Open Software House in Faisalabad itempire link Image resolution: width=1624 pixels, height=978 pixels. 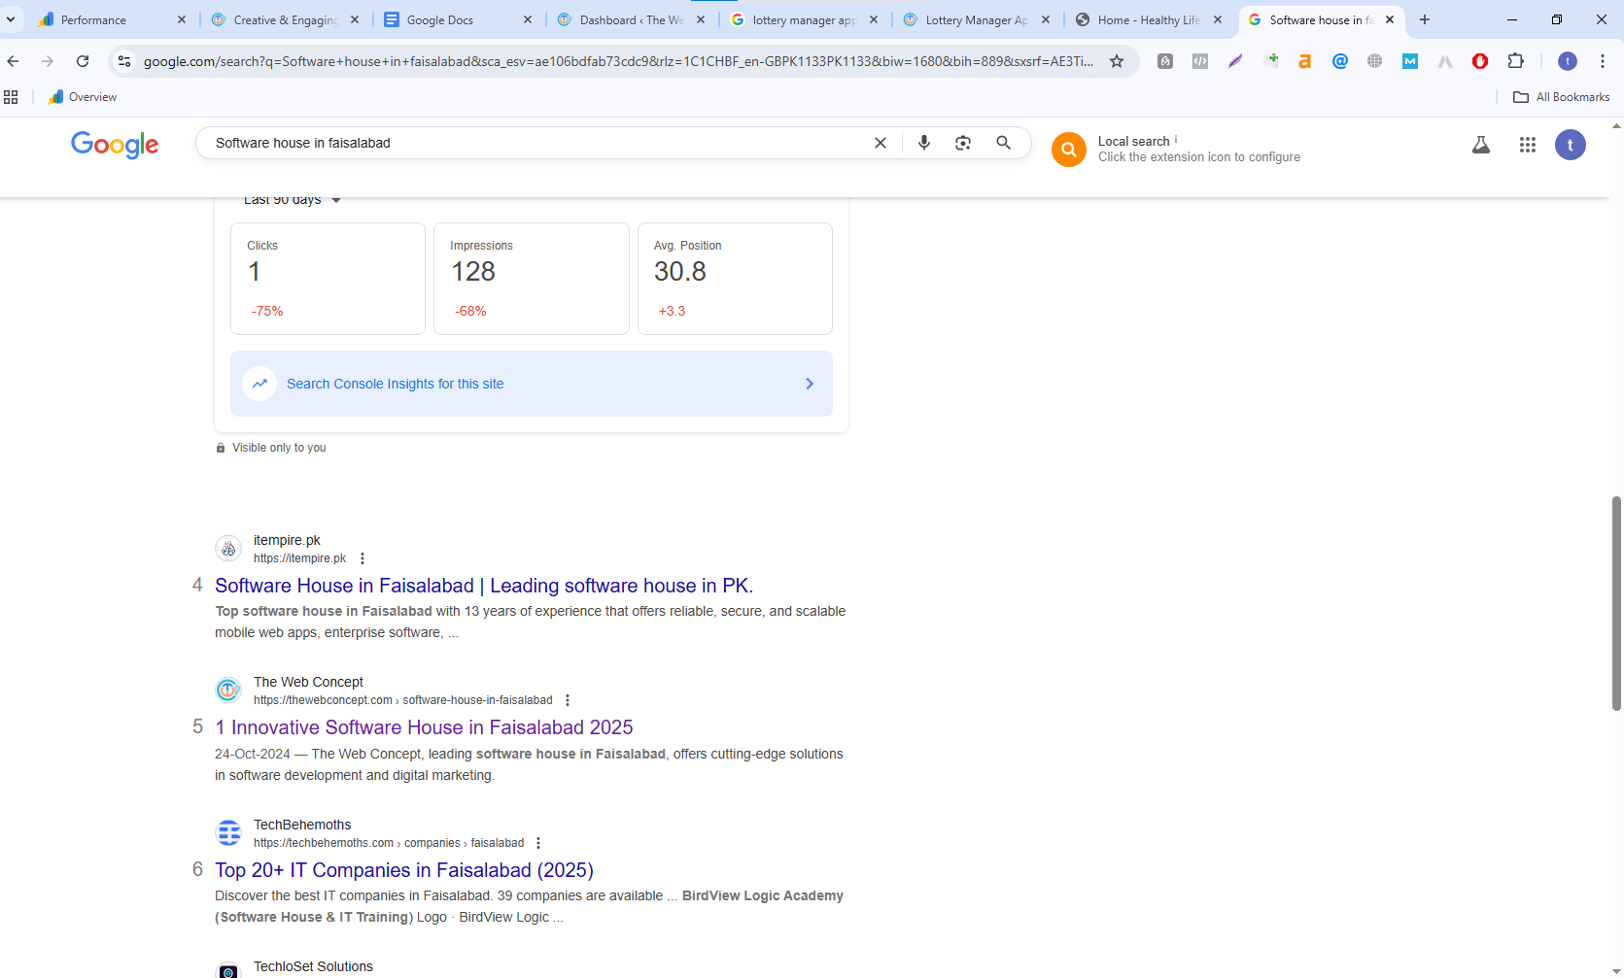(484, 586)
